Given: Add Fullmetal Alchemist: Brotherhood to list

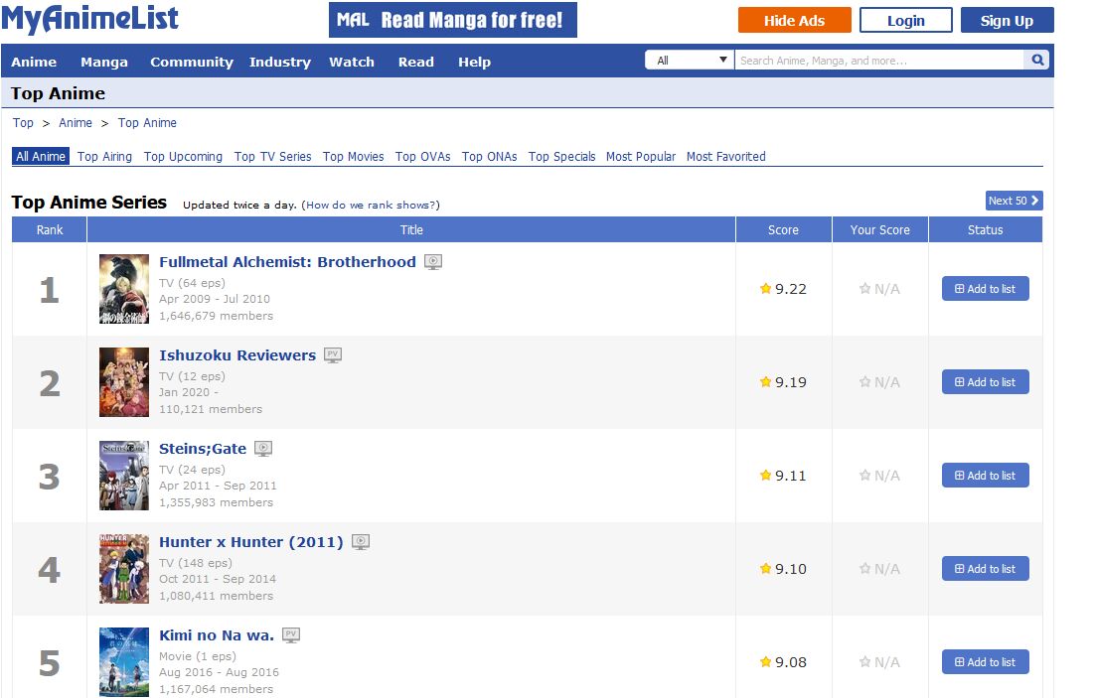Looking at the screenshot, I should pos(985,289).
